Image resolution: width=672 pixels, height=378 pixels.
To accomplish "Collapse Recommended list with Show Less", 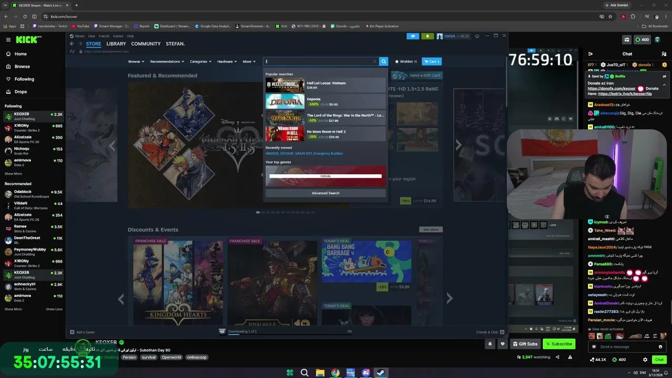I will click(54, 309).
